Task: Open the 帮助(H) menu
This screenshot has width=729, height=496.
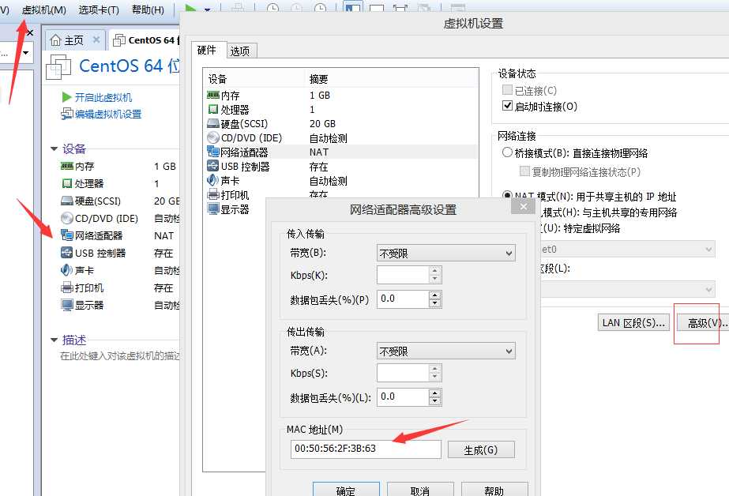Action: (x=148, y=9)
